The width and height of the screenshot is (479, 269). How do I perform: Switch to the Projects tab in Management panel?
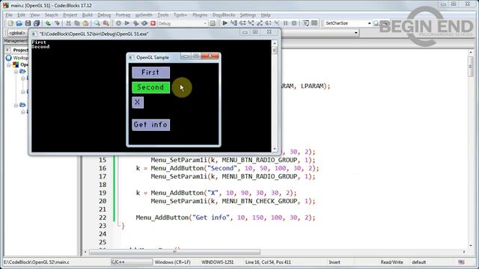[21, 50]
